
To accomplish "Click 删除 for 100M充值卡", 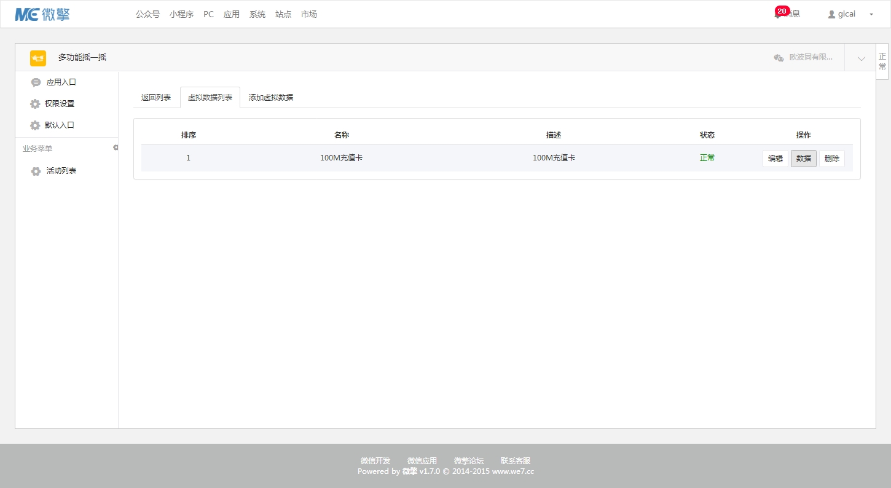I will coord(832,159).
